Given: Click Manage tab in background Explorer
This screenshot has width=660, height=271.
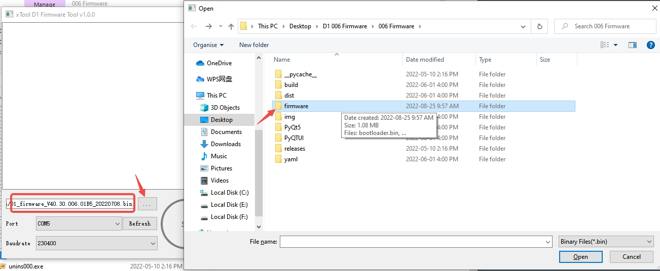Looking at the screenshot, I should 45,4.
